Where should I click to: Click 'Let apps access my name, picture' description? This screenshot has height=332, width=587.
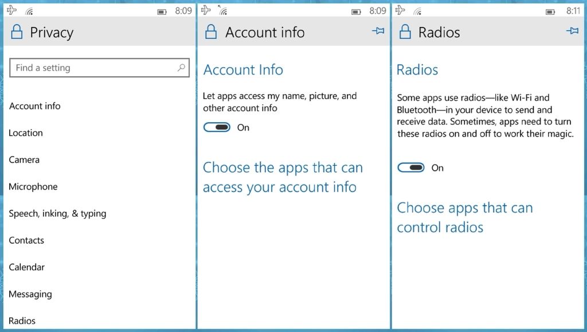point(280,102)
